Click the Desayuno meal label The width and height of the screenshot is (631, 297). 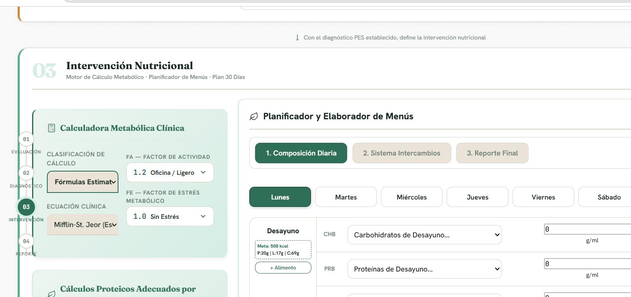click(283, 231)
